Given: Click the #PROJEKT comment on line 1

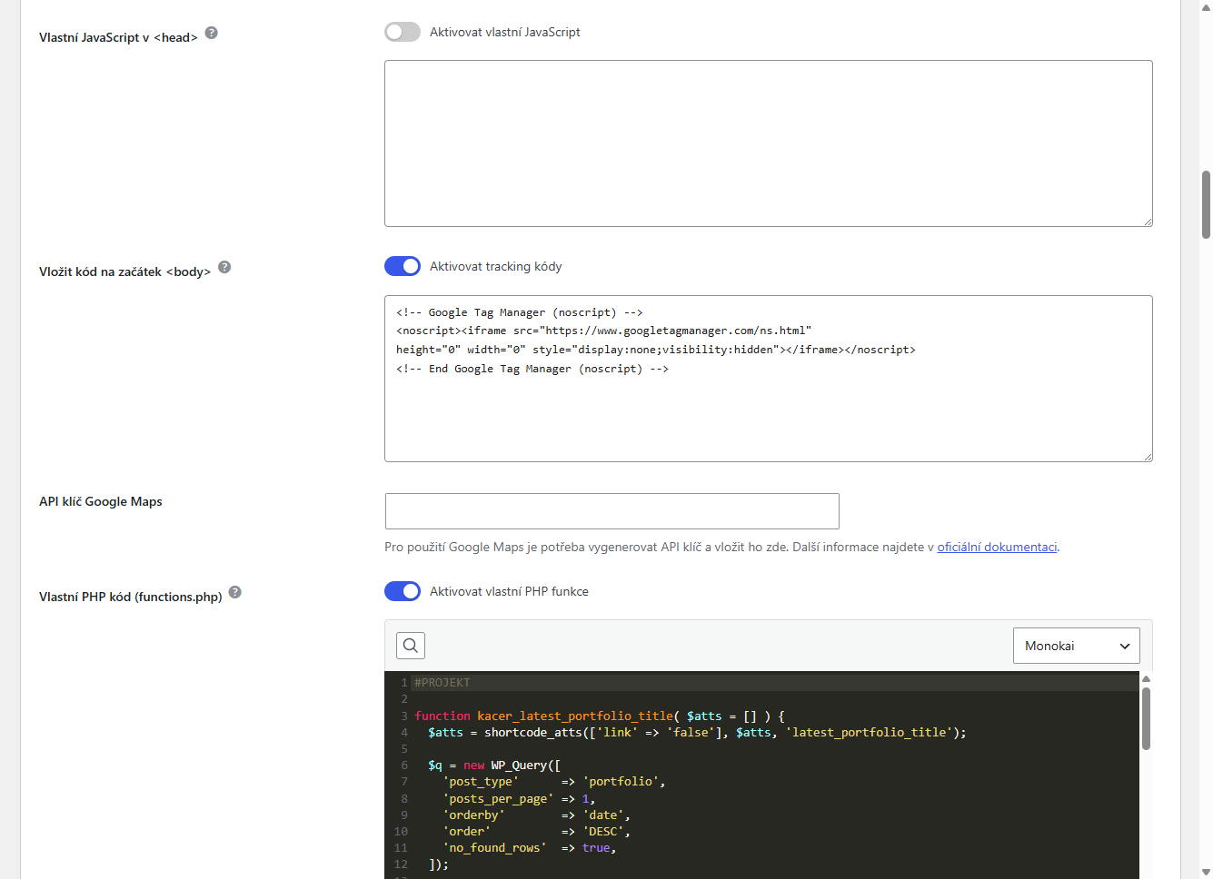Looking at the screenshot, I should (442, 683).
